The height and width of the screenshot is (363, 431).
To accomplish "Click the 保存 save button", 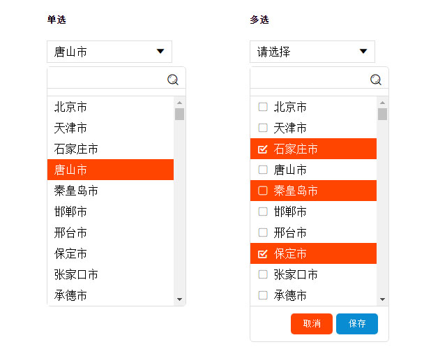I will (x=357, y=324).
